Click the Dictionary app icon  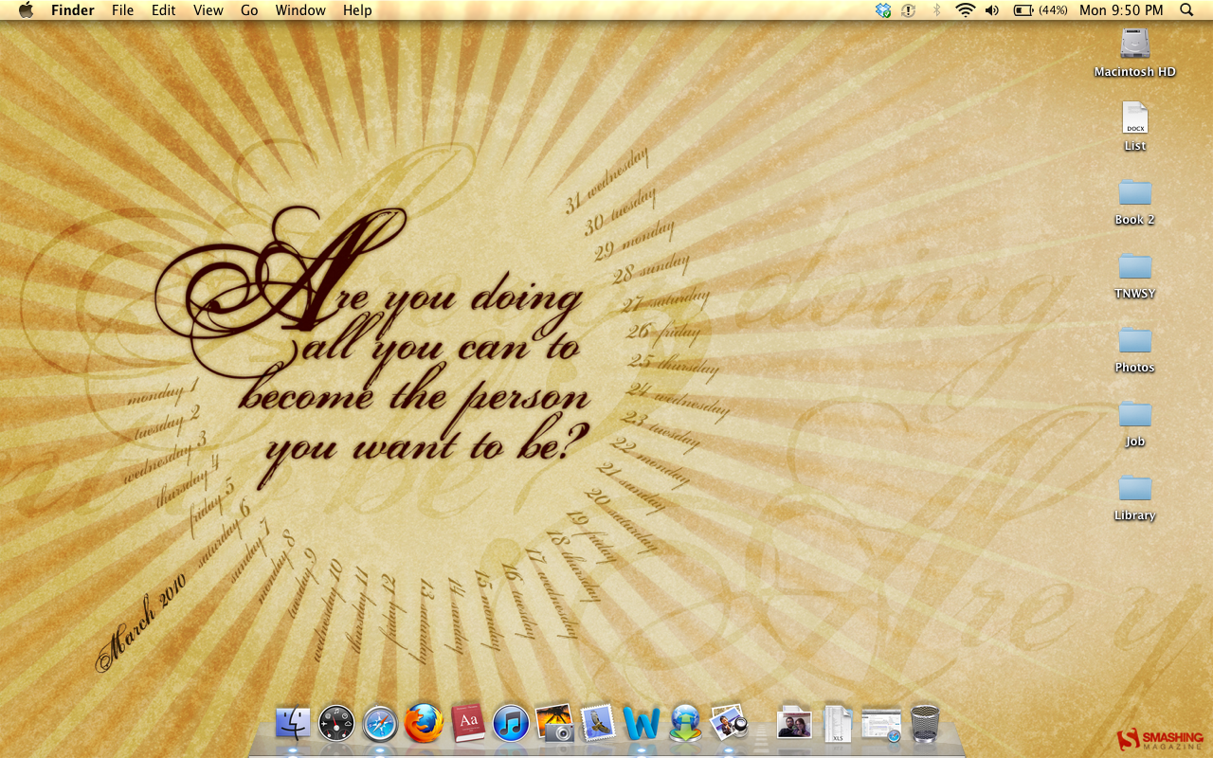tap(468, 724)
